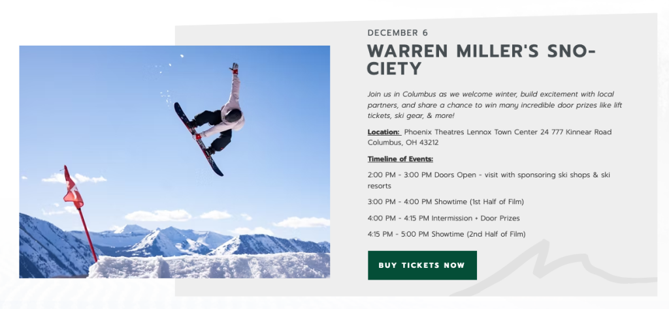The width and height of the screenshot is (669, 309).
Task: Click the red flag in the photo
Action: click(72, 188)
